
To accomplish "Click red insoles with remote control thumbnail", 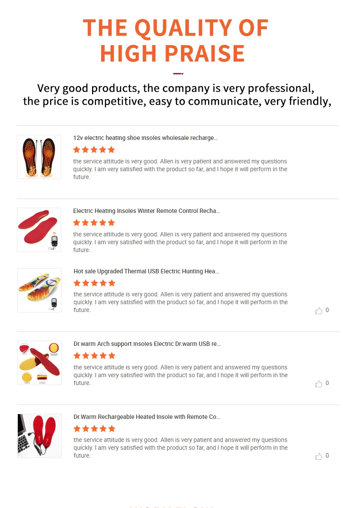I will 39,230.
